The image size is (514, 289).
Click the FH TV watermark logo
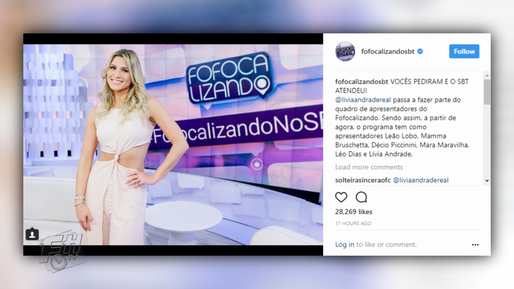click(x=61, y=251)
